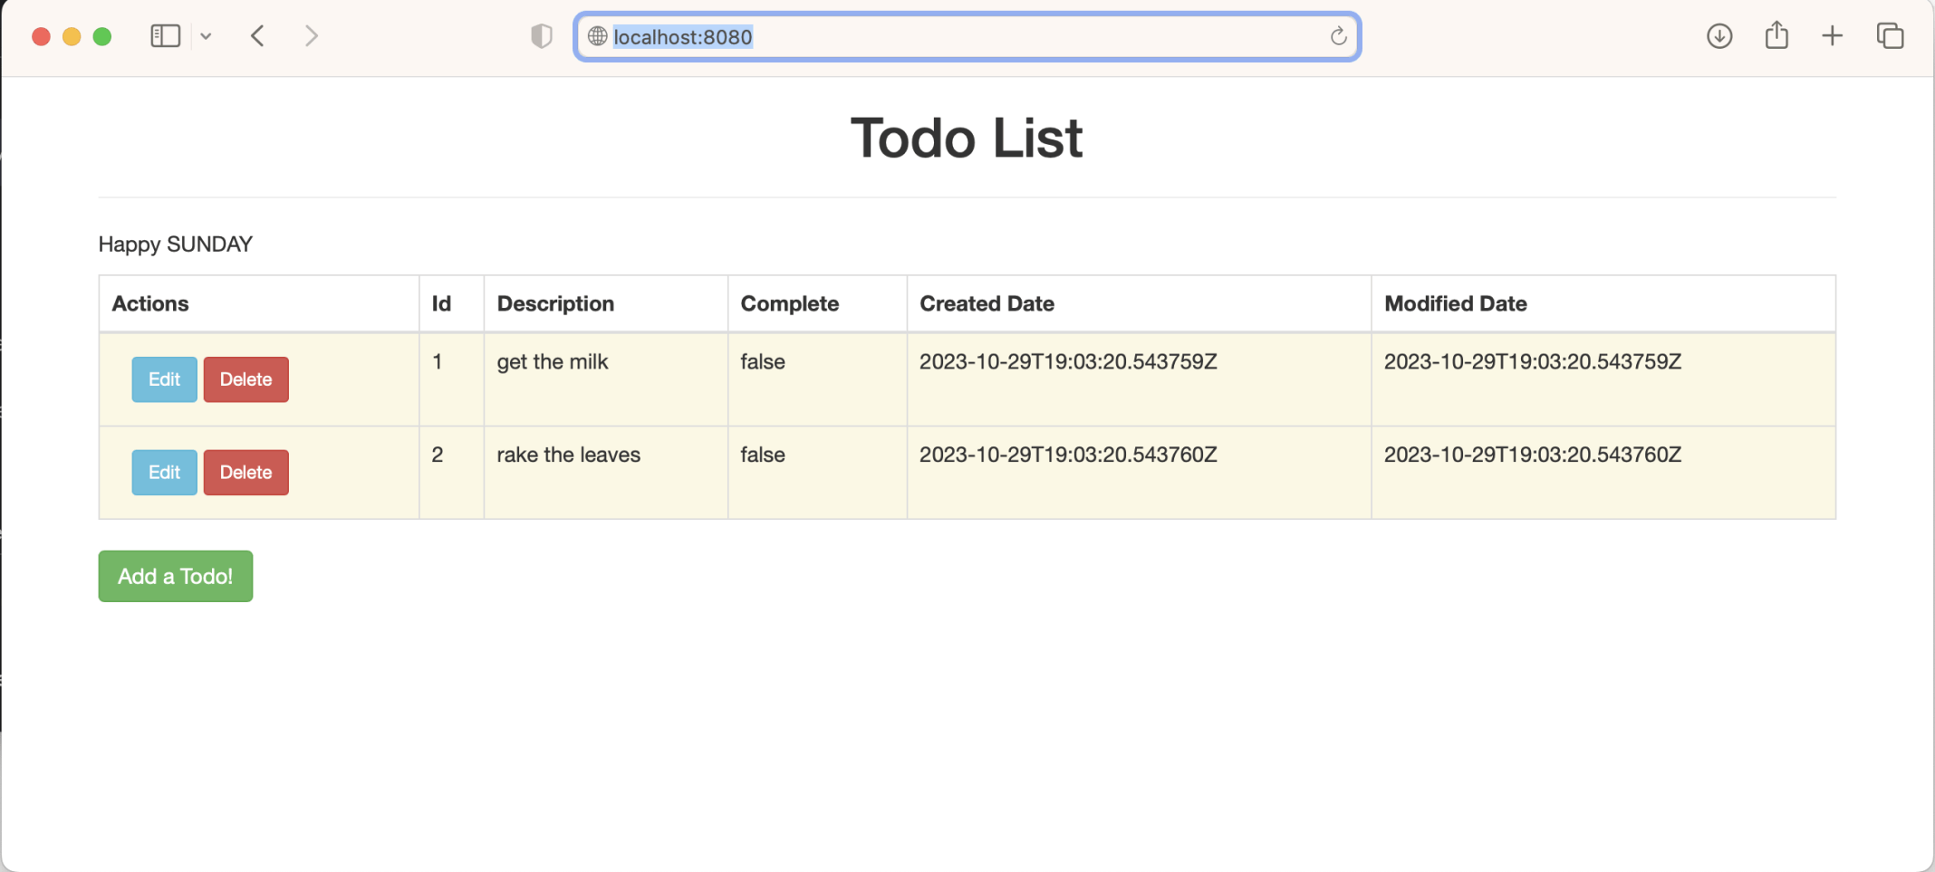1935x872 pixels.
Task: Toggle the Safari sidebar icon
Action: pos(165,36)
